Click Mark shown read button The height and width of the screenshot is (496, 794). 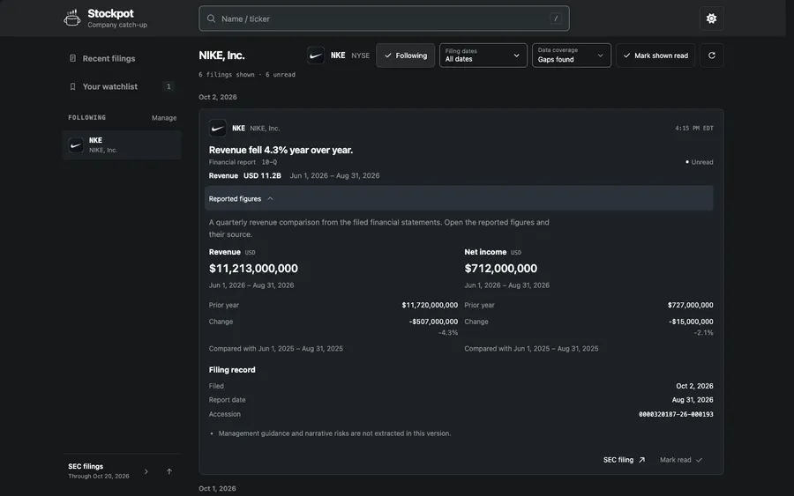tap(655, 56)
